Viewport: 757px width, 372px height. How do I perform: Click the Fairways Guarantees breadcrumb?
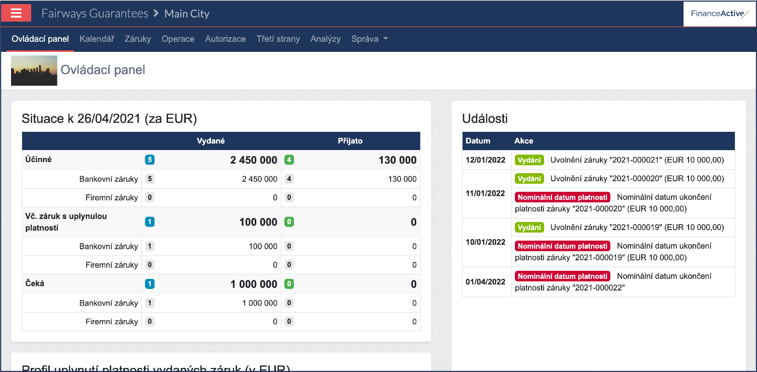[x=95, y=14]
